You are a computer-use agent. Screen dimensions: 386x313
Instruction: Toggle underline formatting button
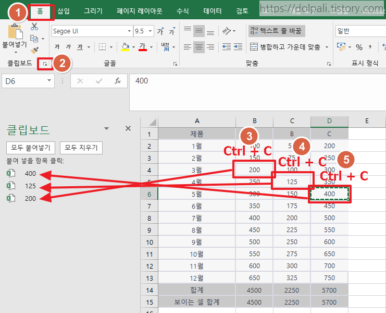[x=80, y=47]
